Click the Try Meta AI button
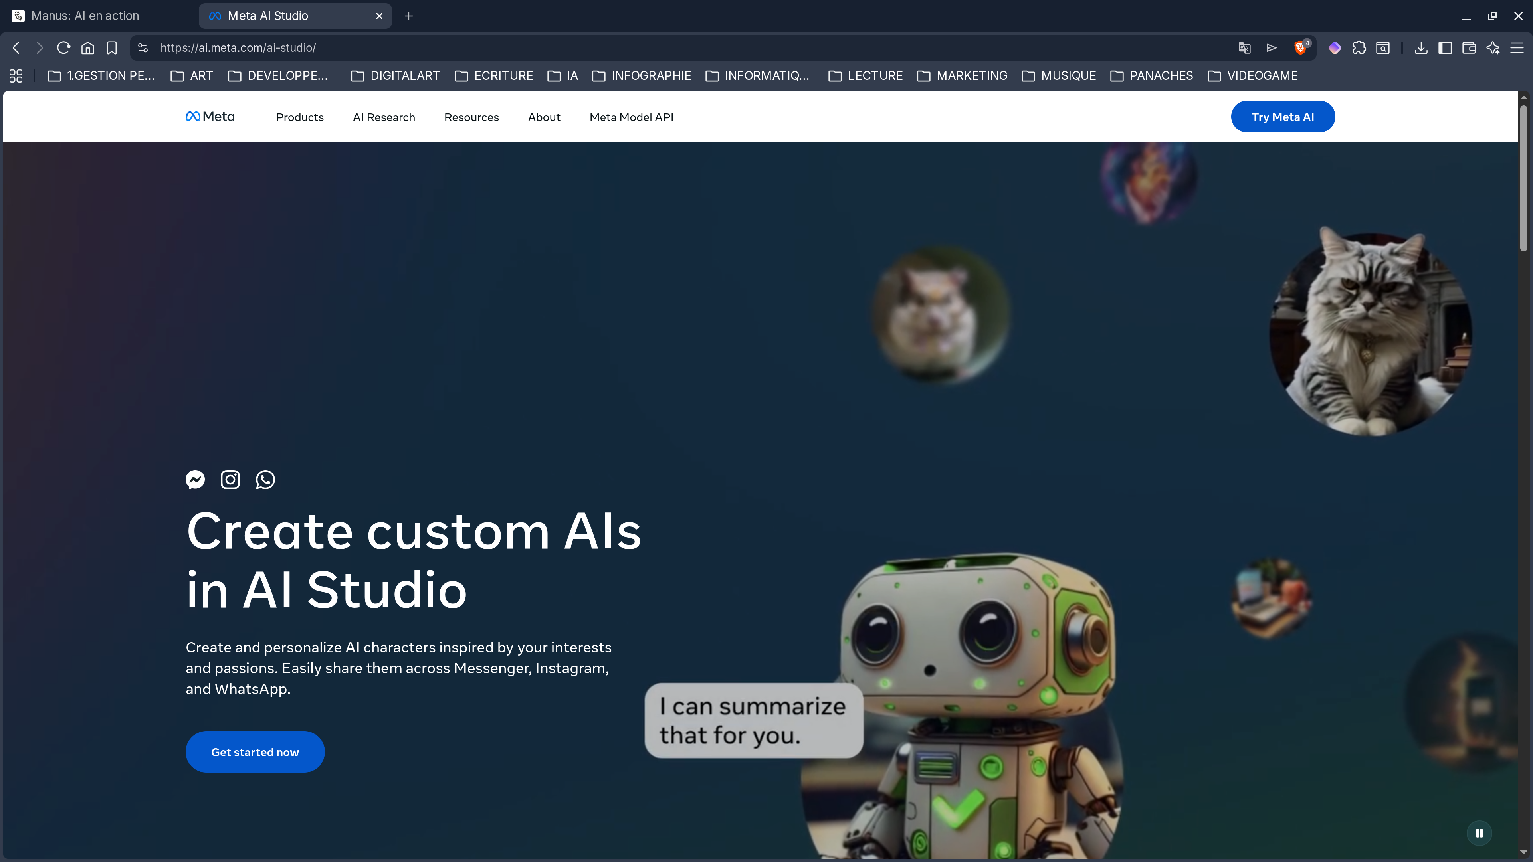The height and width of the screenshot is (862, 1533). click(x=1283, y=117)
